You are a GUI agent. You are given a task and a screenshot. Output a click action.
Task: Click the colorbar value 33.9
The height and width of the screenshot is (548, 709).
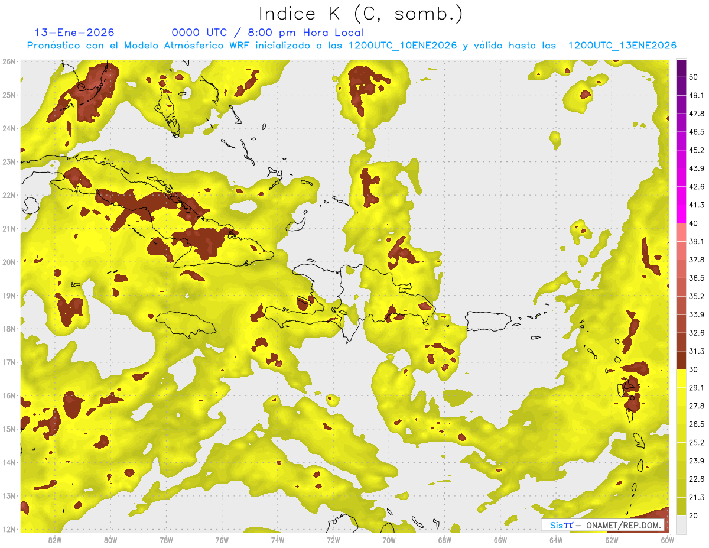(x=697, y=314)
